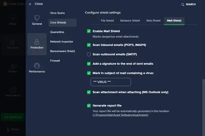
Task: Uncheck Add a signature to sent emails
Action: (x=89, y=63)
